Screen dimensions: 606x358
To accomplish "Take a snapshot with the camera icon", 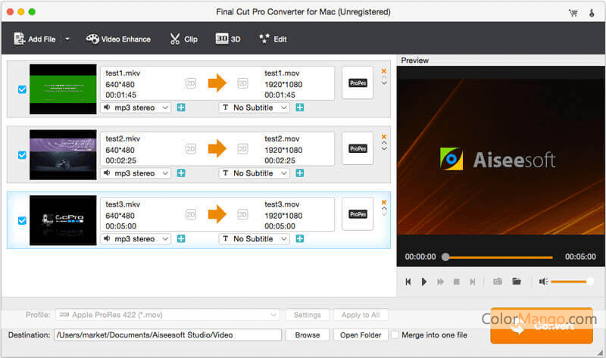I will click(x=498, y=282).
